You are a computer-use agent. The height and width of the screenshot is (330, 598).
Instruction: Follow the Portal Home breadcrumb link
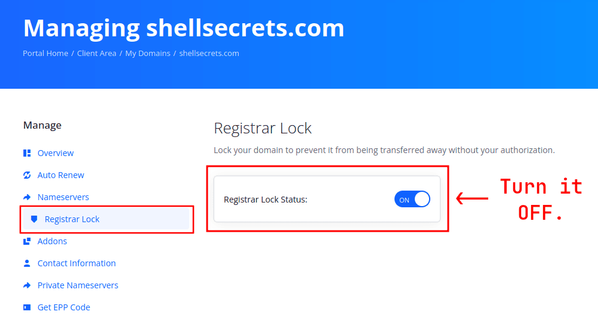[x=45, y=54]
